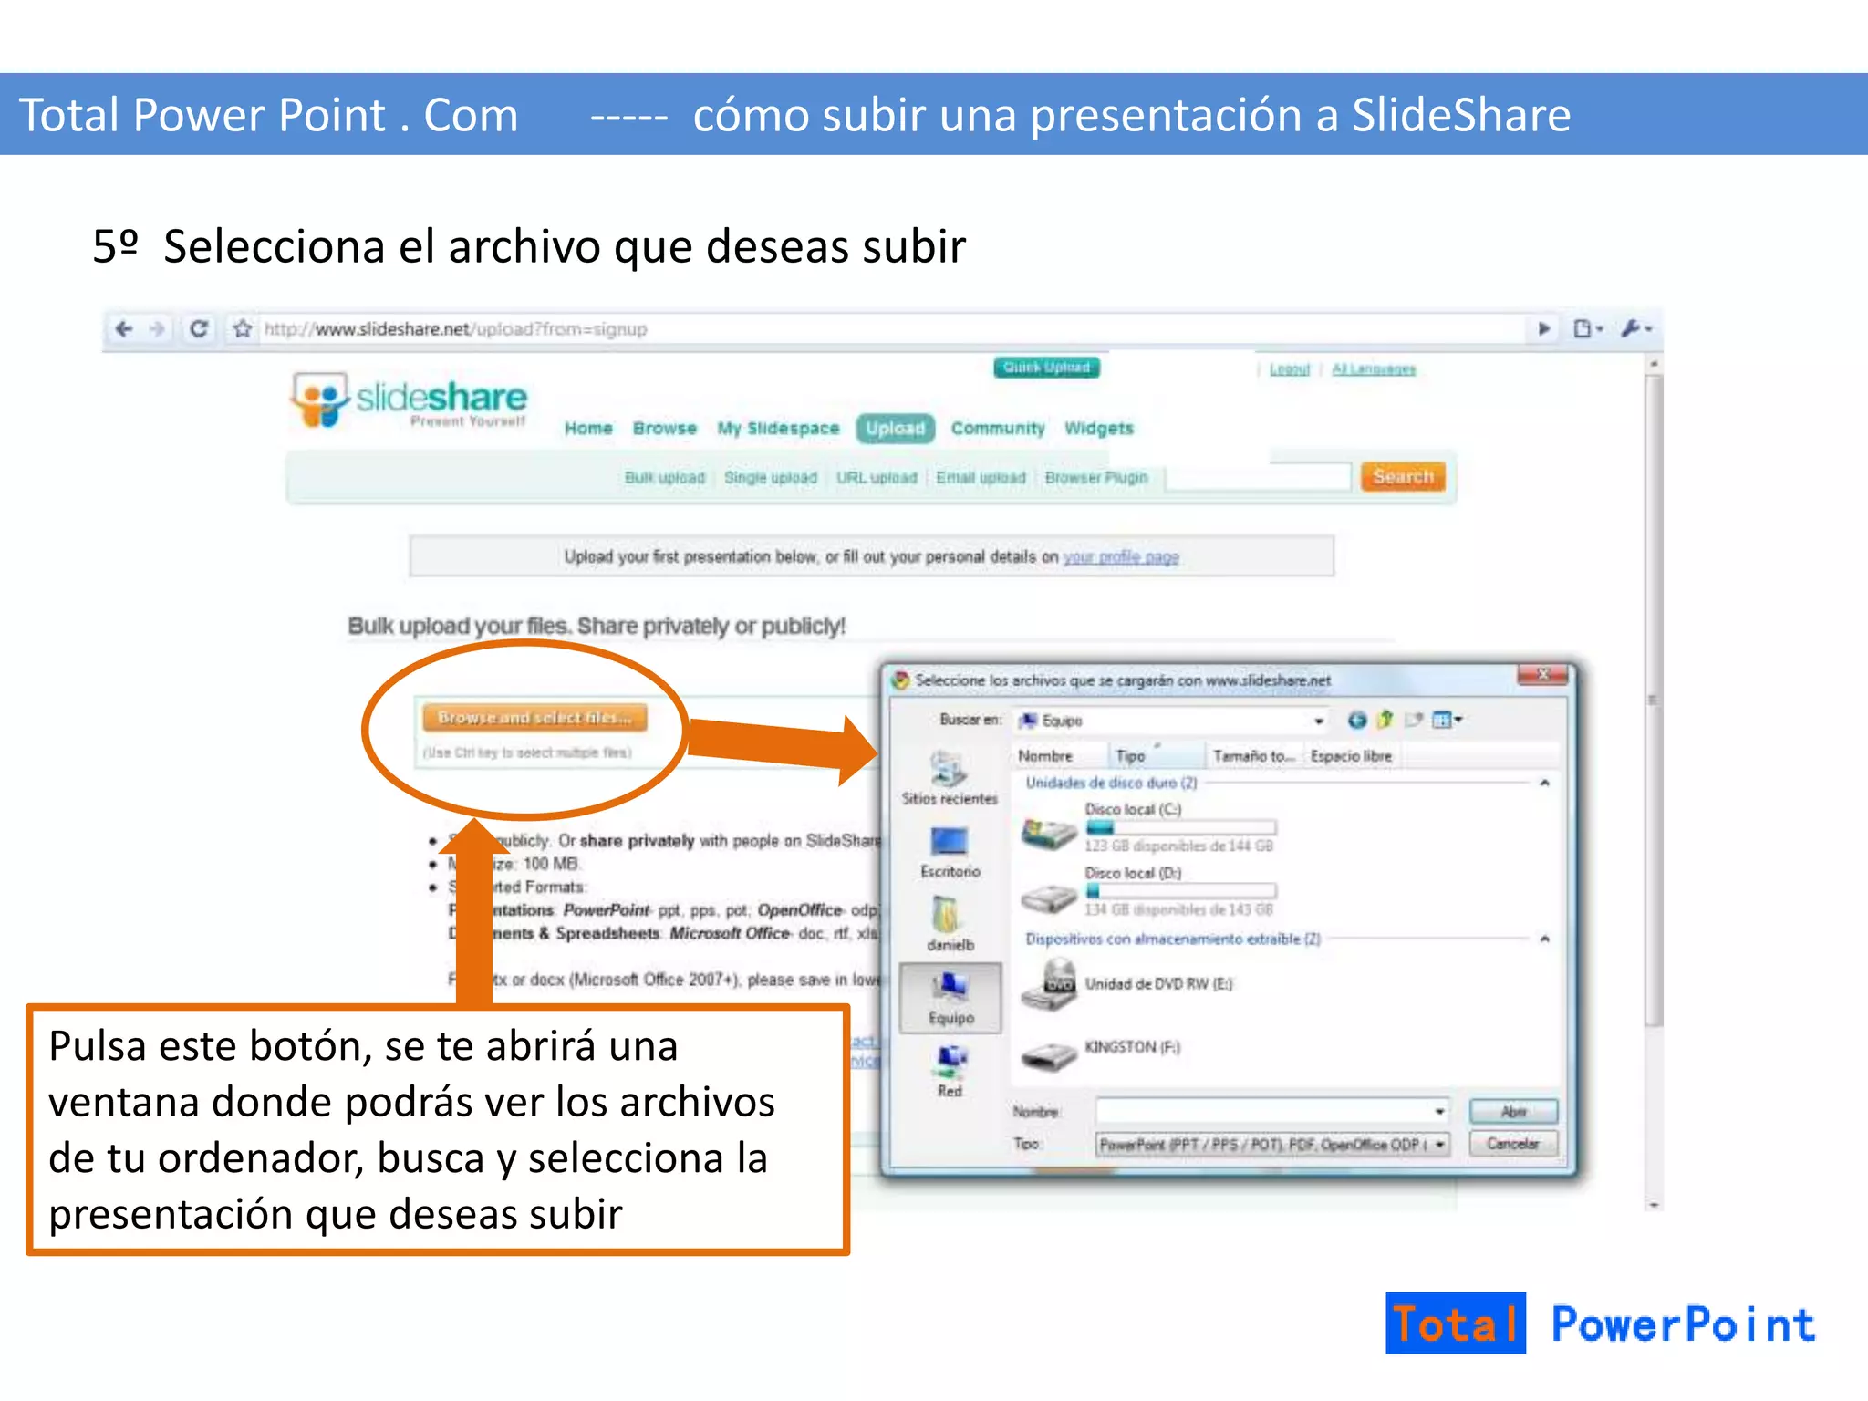The width and height of the screenshot is (1868, 1401).
Task: Go up one folder level in dialog
Action: (1385, 720)
